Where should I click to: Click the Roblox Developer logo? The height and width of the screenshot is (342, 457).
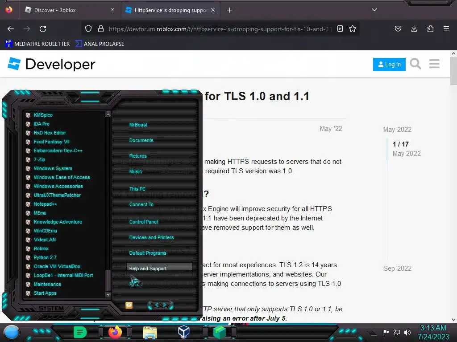pyautogui.click(x=51, y=64)
